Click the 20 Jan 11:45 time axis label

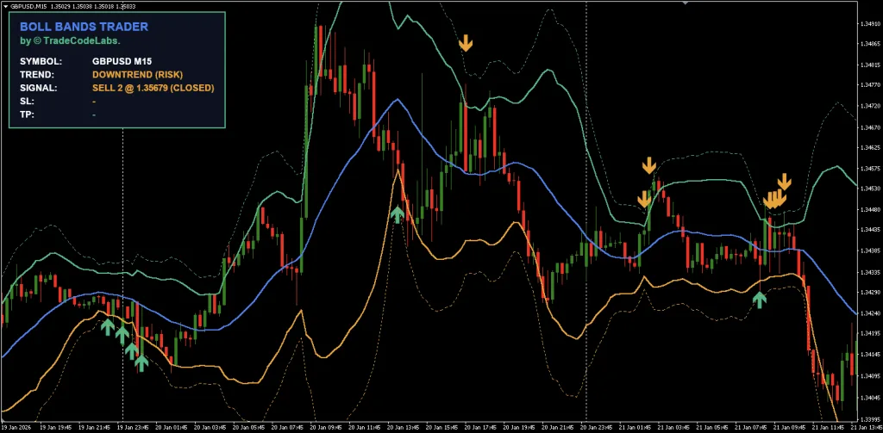coord(366,427)
